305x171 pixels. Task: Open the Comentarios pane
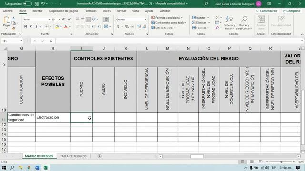click(267, 11)
